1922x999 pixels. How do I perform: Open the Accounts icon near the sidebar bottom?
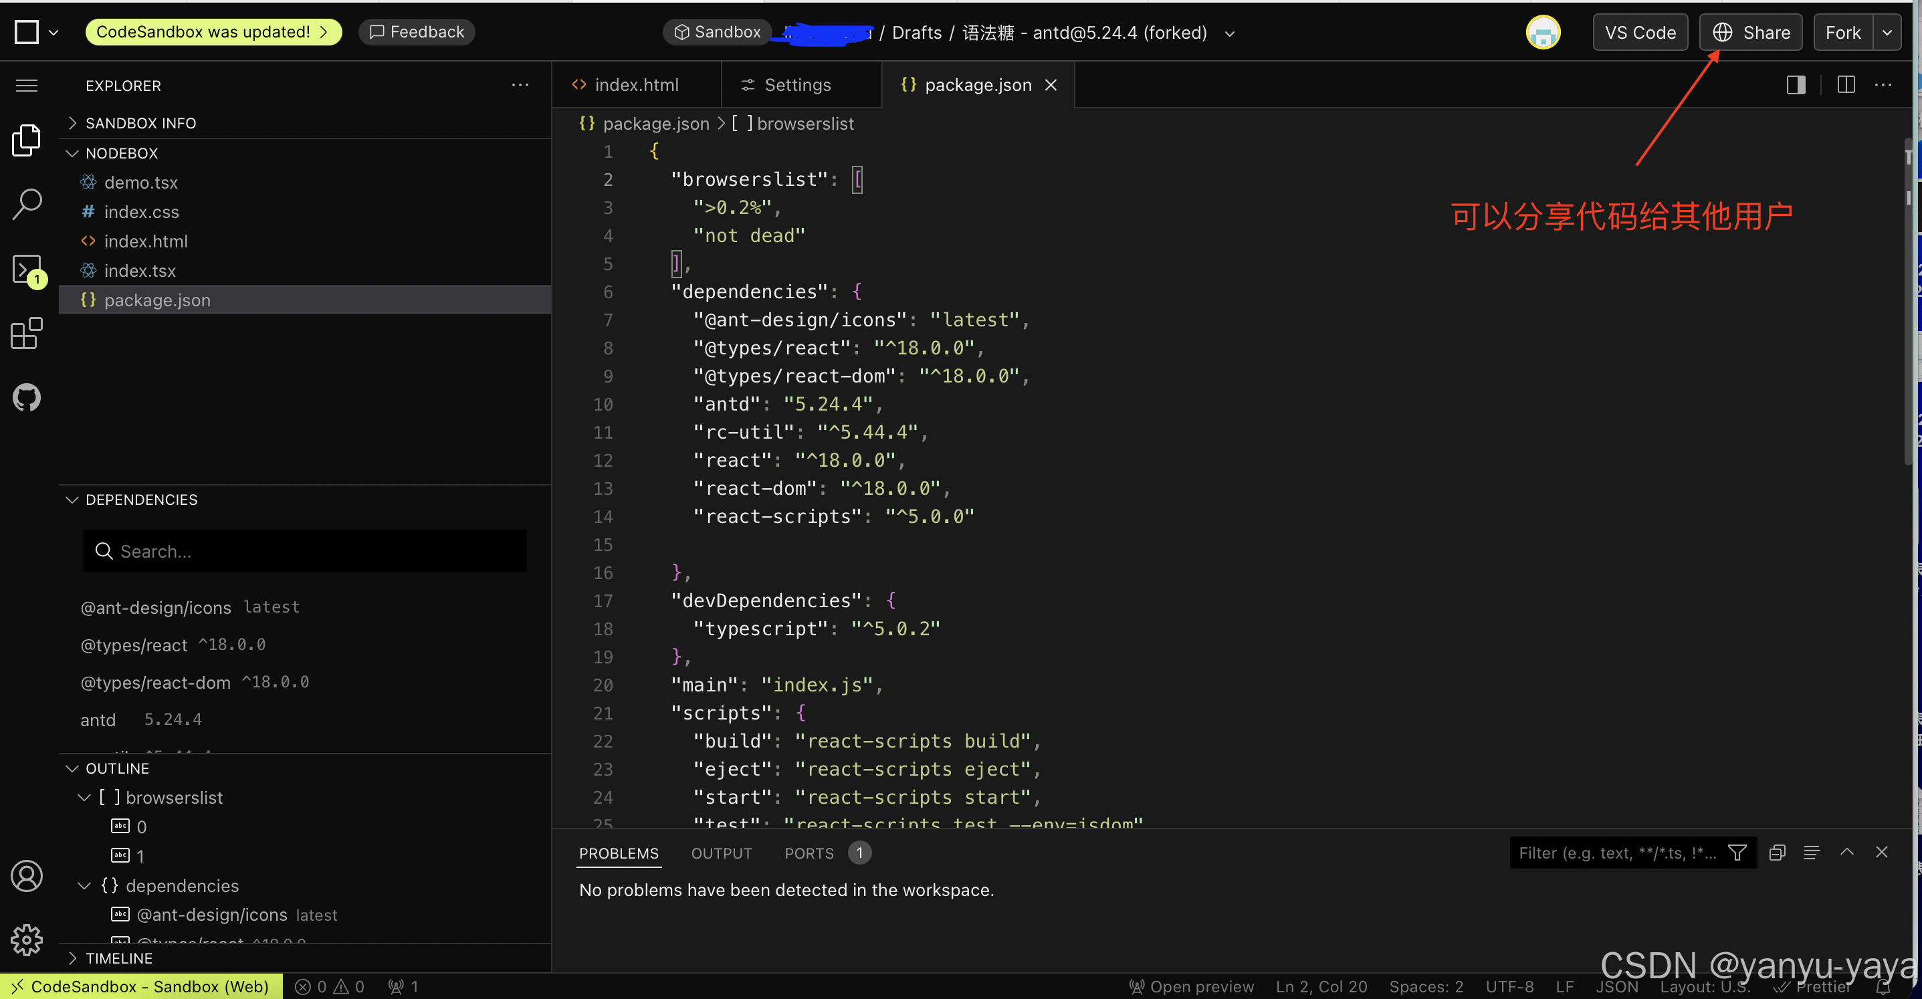27,875
